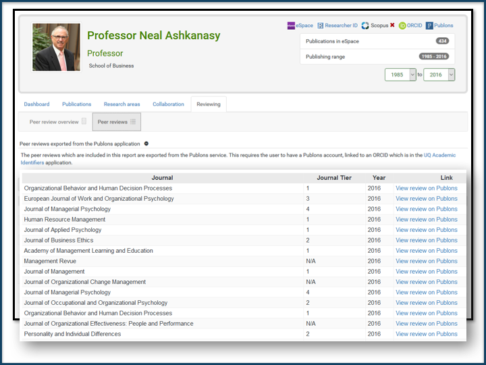Click the Publishing range label
This screenshot has height=365, width=486.
pyautogui.click(x=325, y=57)
